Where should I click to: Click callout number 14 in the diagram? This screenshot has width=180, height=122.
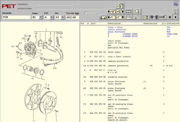click(12, 47)
